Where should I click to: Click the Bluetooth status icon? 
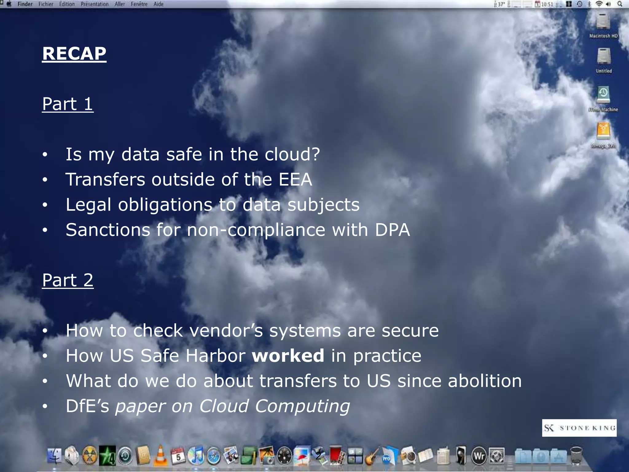pyautogui.click(x=589, y=4)
